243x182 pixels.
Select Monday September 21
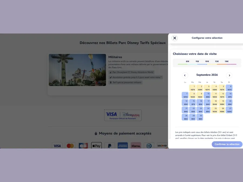point(185,110)
